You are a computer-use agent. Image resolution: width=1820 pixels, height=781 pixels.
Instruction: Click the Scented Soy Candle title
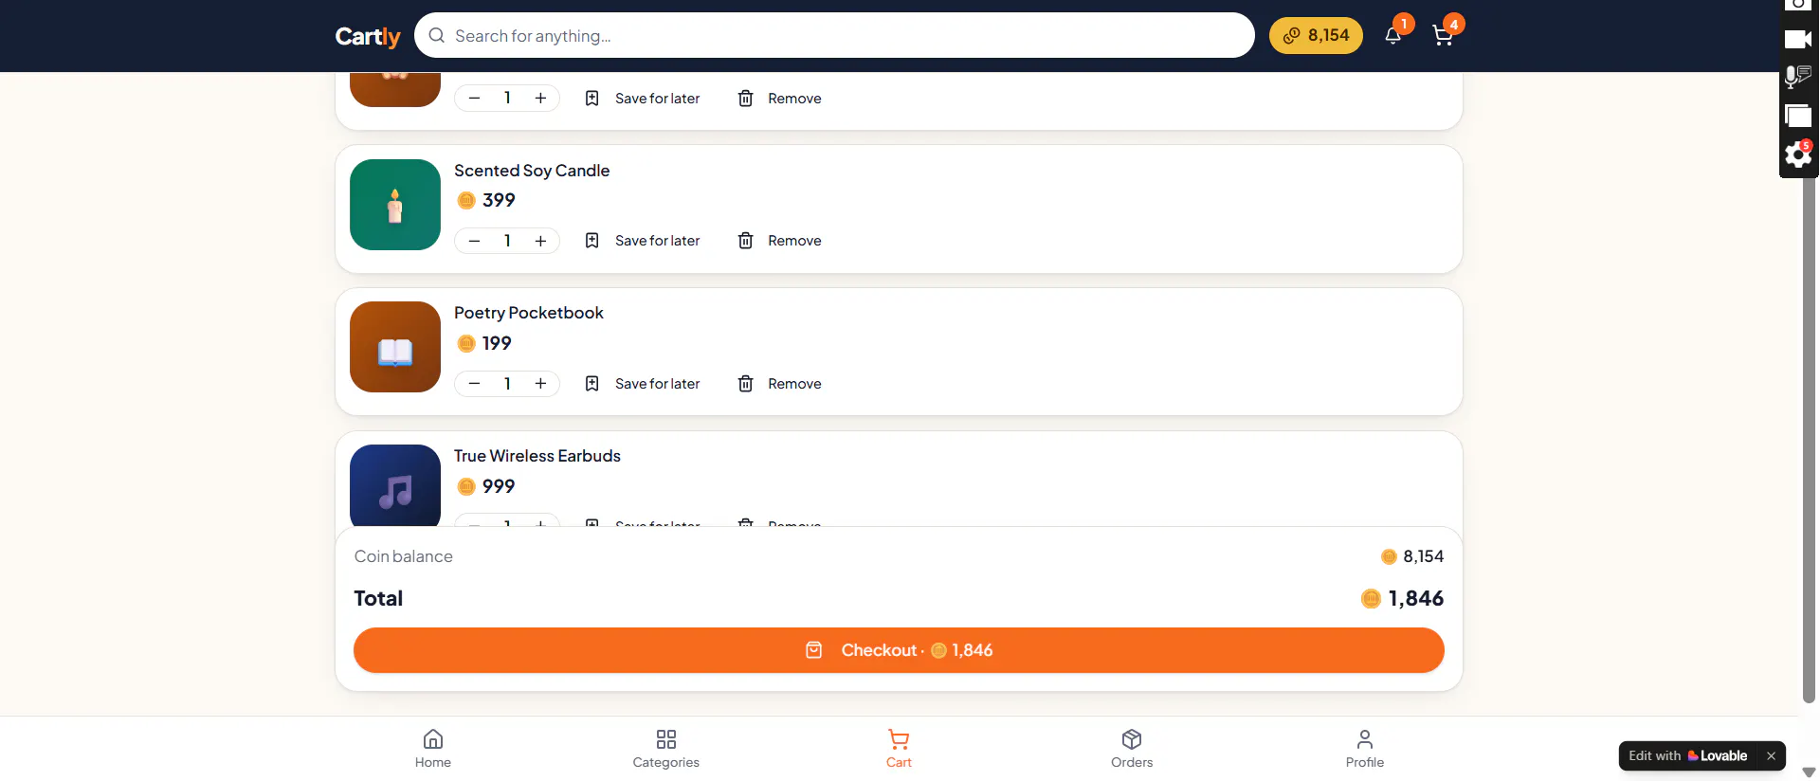532,171
